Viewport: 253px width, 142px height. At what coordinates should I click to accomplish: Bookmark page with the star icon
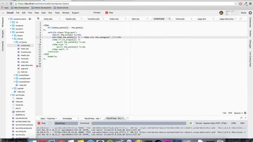[x=236, y=4]
